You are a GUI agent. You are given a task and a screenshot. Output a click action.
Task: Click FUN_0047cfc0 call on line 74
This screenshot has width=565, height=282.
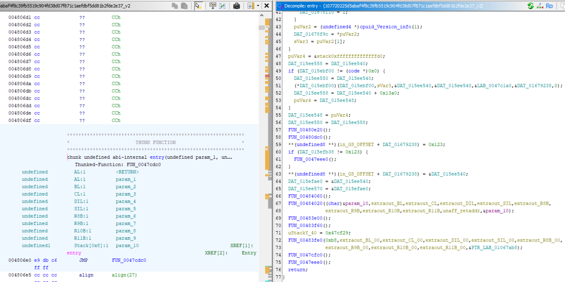[305, 255]
